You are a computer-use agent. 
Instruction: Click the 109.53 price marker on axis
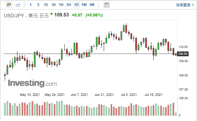tap(183, 54)
